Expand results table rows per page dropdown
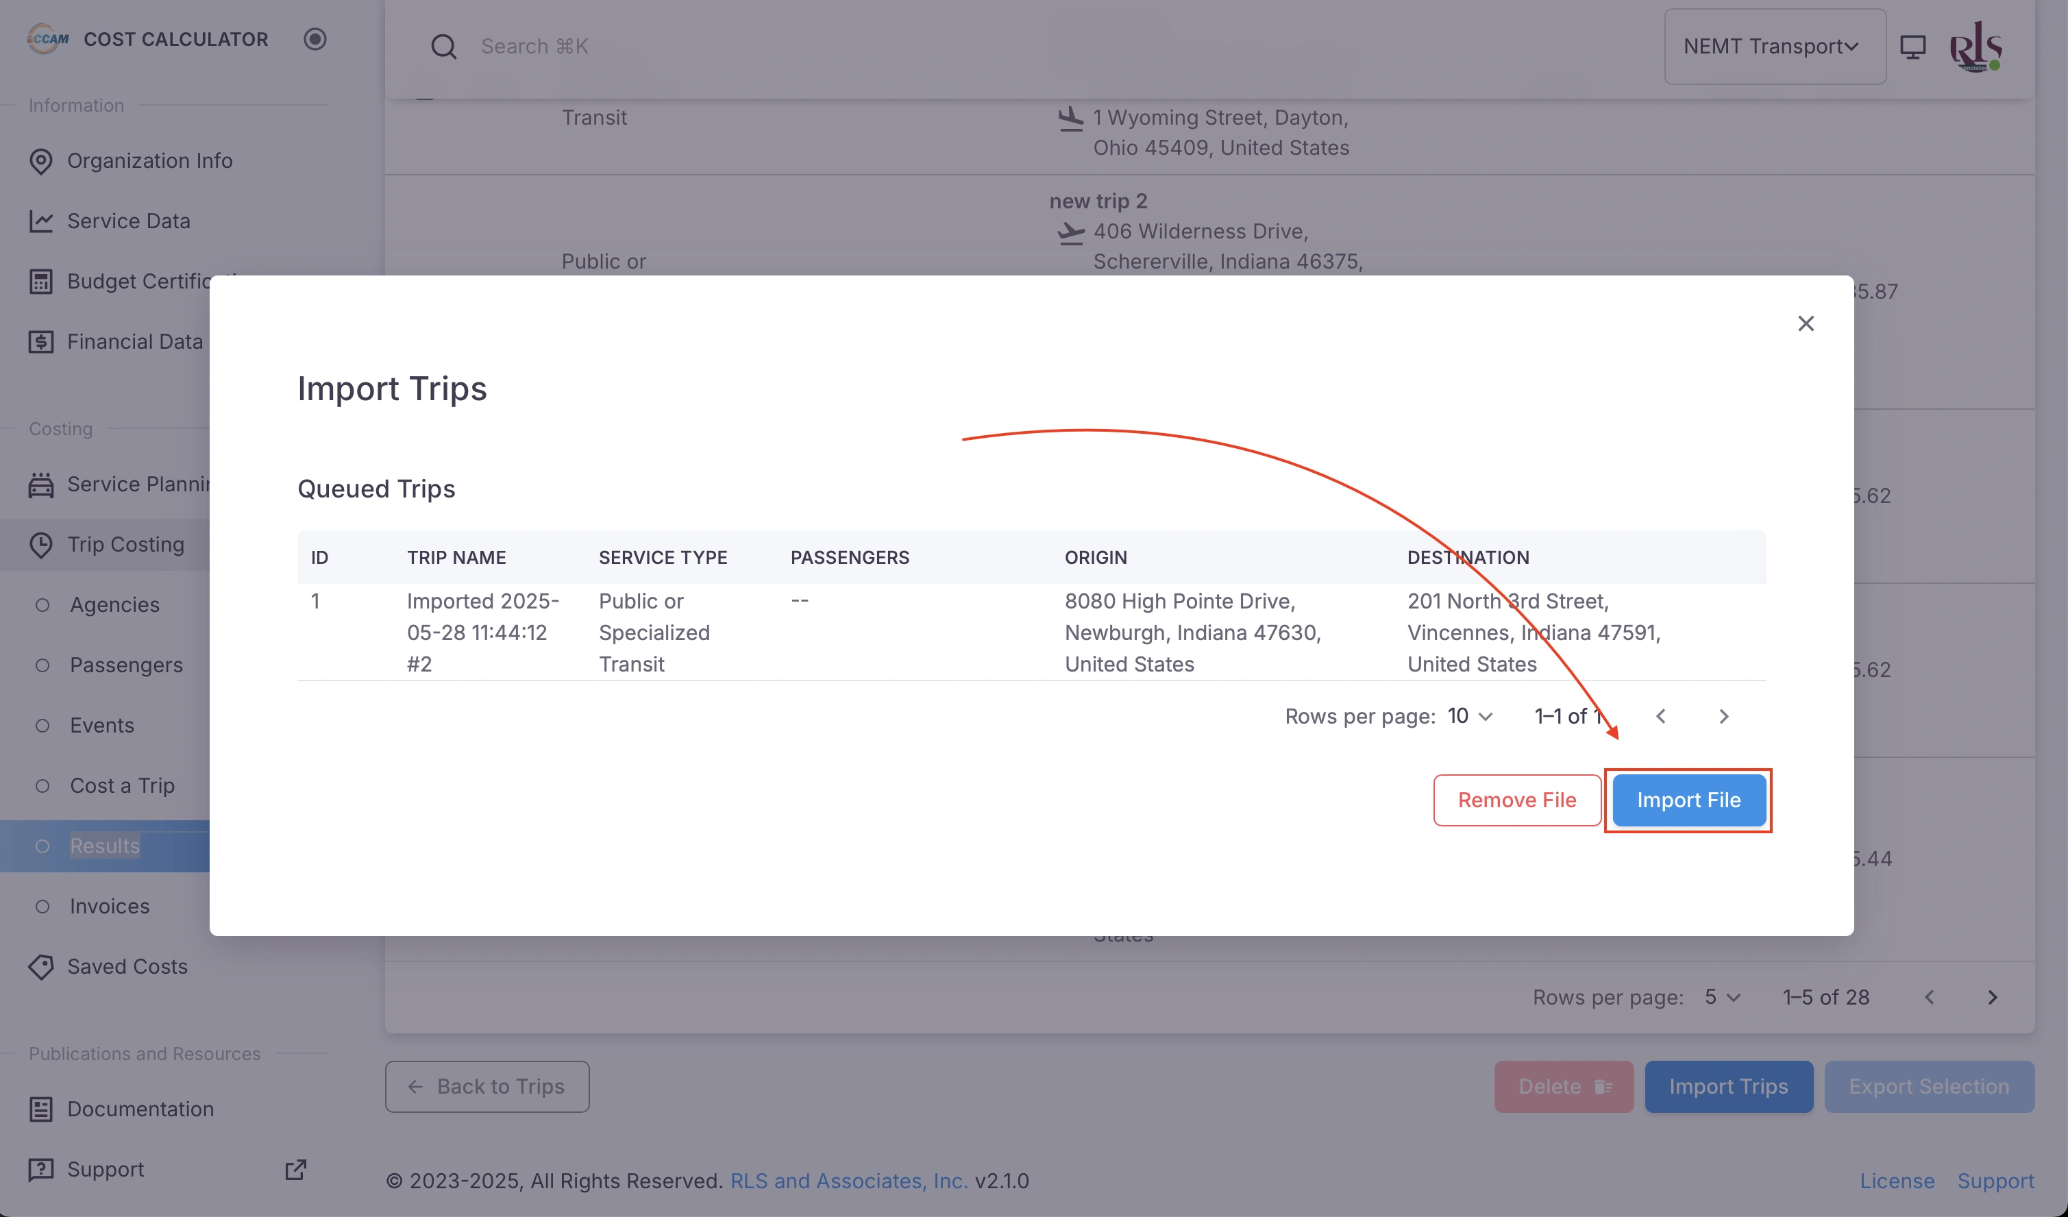 1722,997
